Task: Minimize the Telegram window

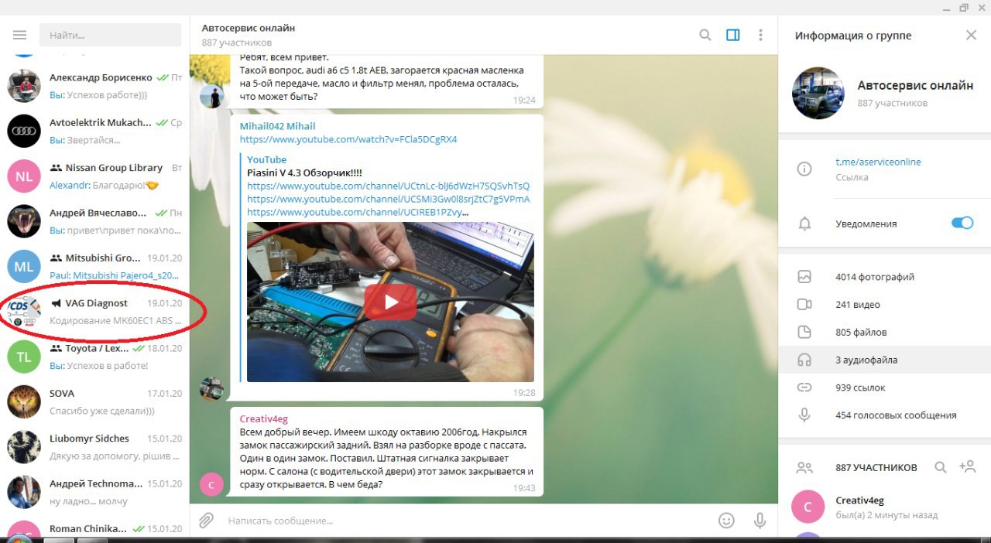Action: [x=945, y=8]
